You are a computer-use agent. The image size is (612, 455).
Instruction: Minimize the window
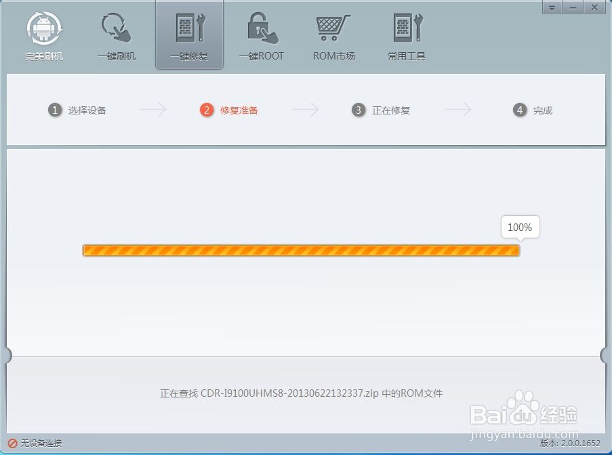(573, 7)
